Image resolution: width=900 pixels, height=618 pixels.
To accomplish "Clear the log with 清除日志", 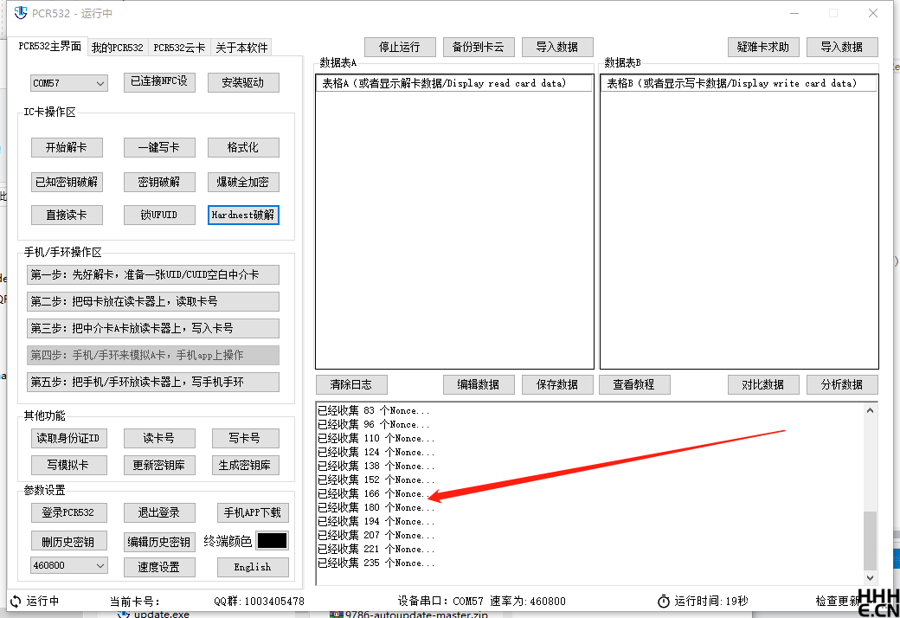I will click(351, 384).
